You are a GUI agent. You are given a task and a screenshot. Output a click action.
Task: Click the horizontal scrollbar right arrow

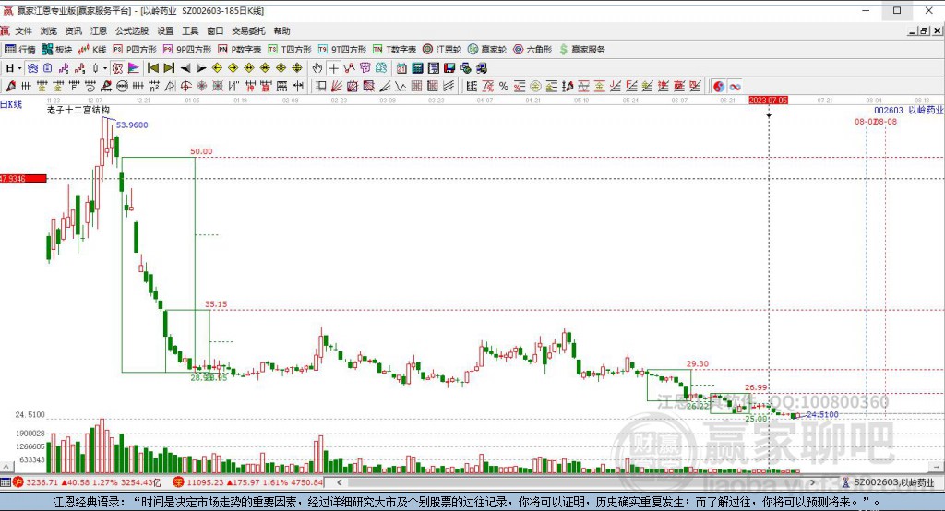coord(812,482)
